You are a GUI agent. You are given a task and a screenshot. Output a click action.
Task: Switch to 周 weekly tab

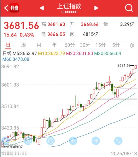[23, 45]
